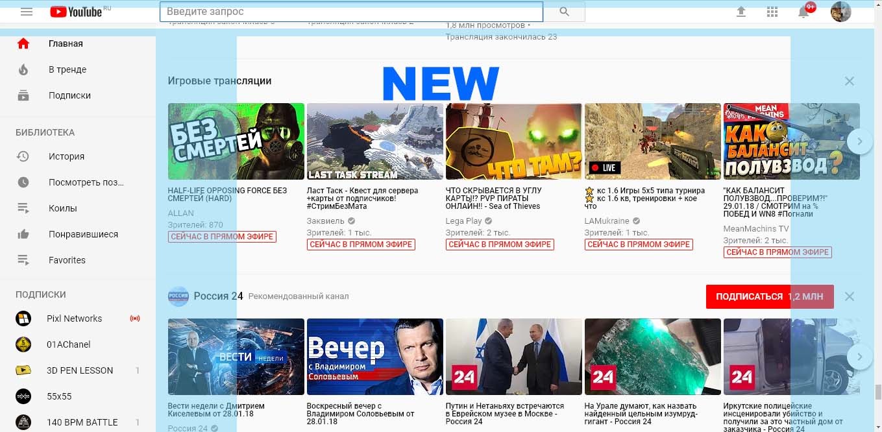Click the search query input field

click(350, 12)
